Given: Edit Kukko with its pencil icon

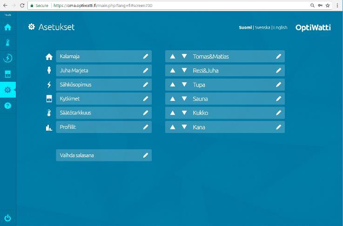Looking at the screenshot, I should coord(278,113).
